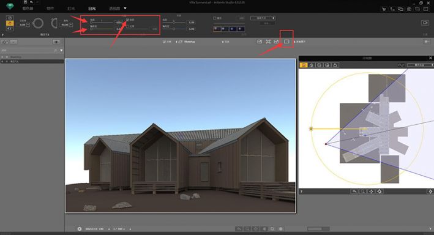Click the green Artlantis gem logo

[x=10, y=6]
